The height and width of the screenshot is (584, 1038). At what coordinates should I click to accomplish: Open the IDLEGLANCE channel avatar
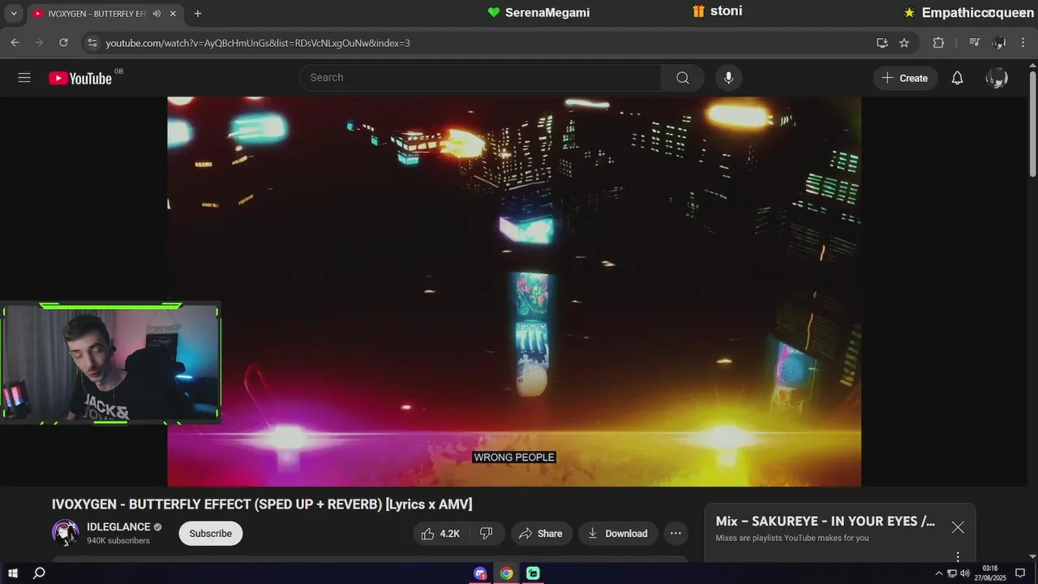pos(65,533)
